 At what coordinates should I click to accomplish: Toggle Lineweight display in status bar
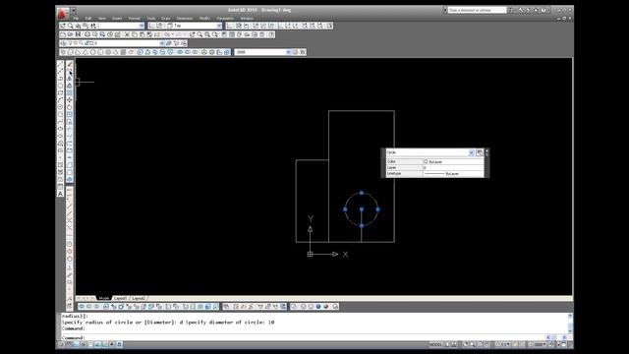(119, 344)
